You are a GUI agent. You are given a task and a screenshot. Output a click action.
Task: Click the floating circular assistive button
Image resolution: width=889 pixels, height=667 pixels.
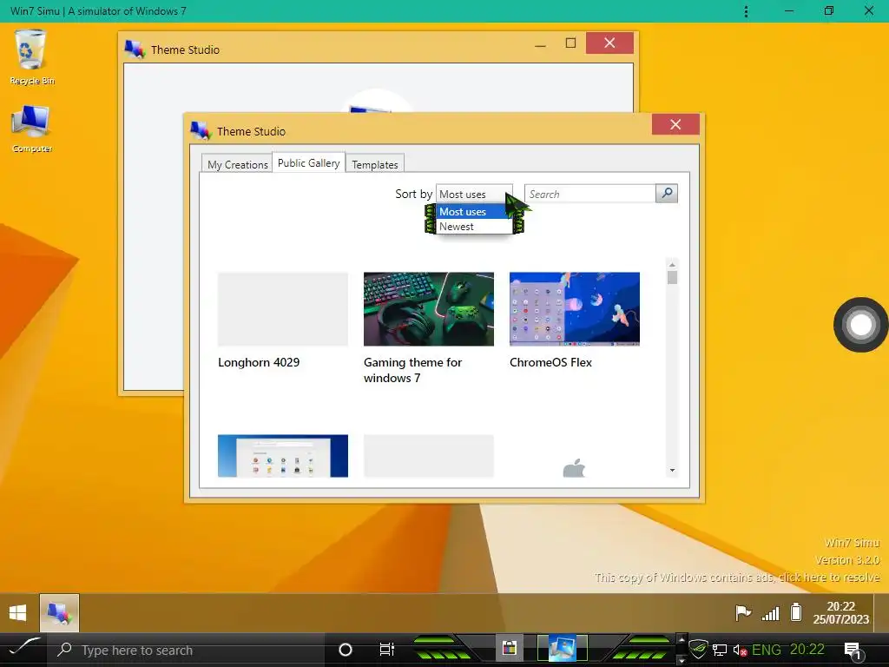(860, 325)
